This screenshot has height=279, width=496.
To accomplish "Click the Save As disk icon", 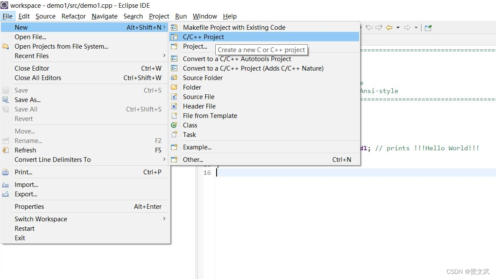I will point(6,100).
